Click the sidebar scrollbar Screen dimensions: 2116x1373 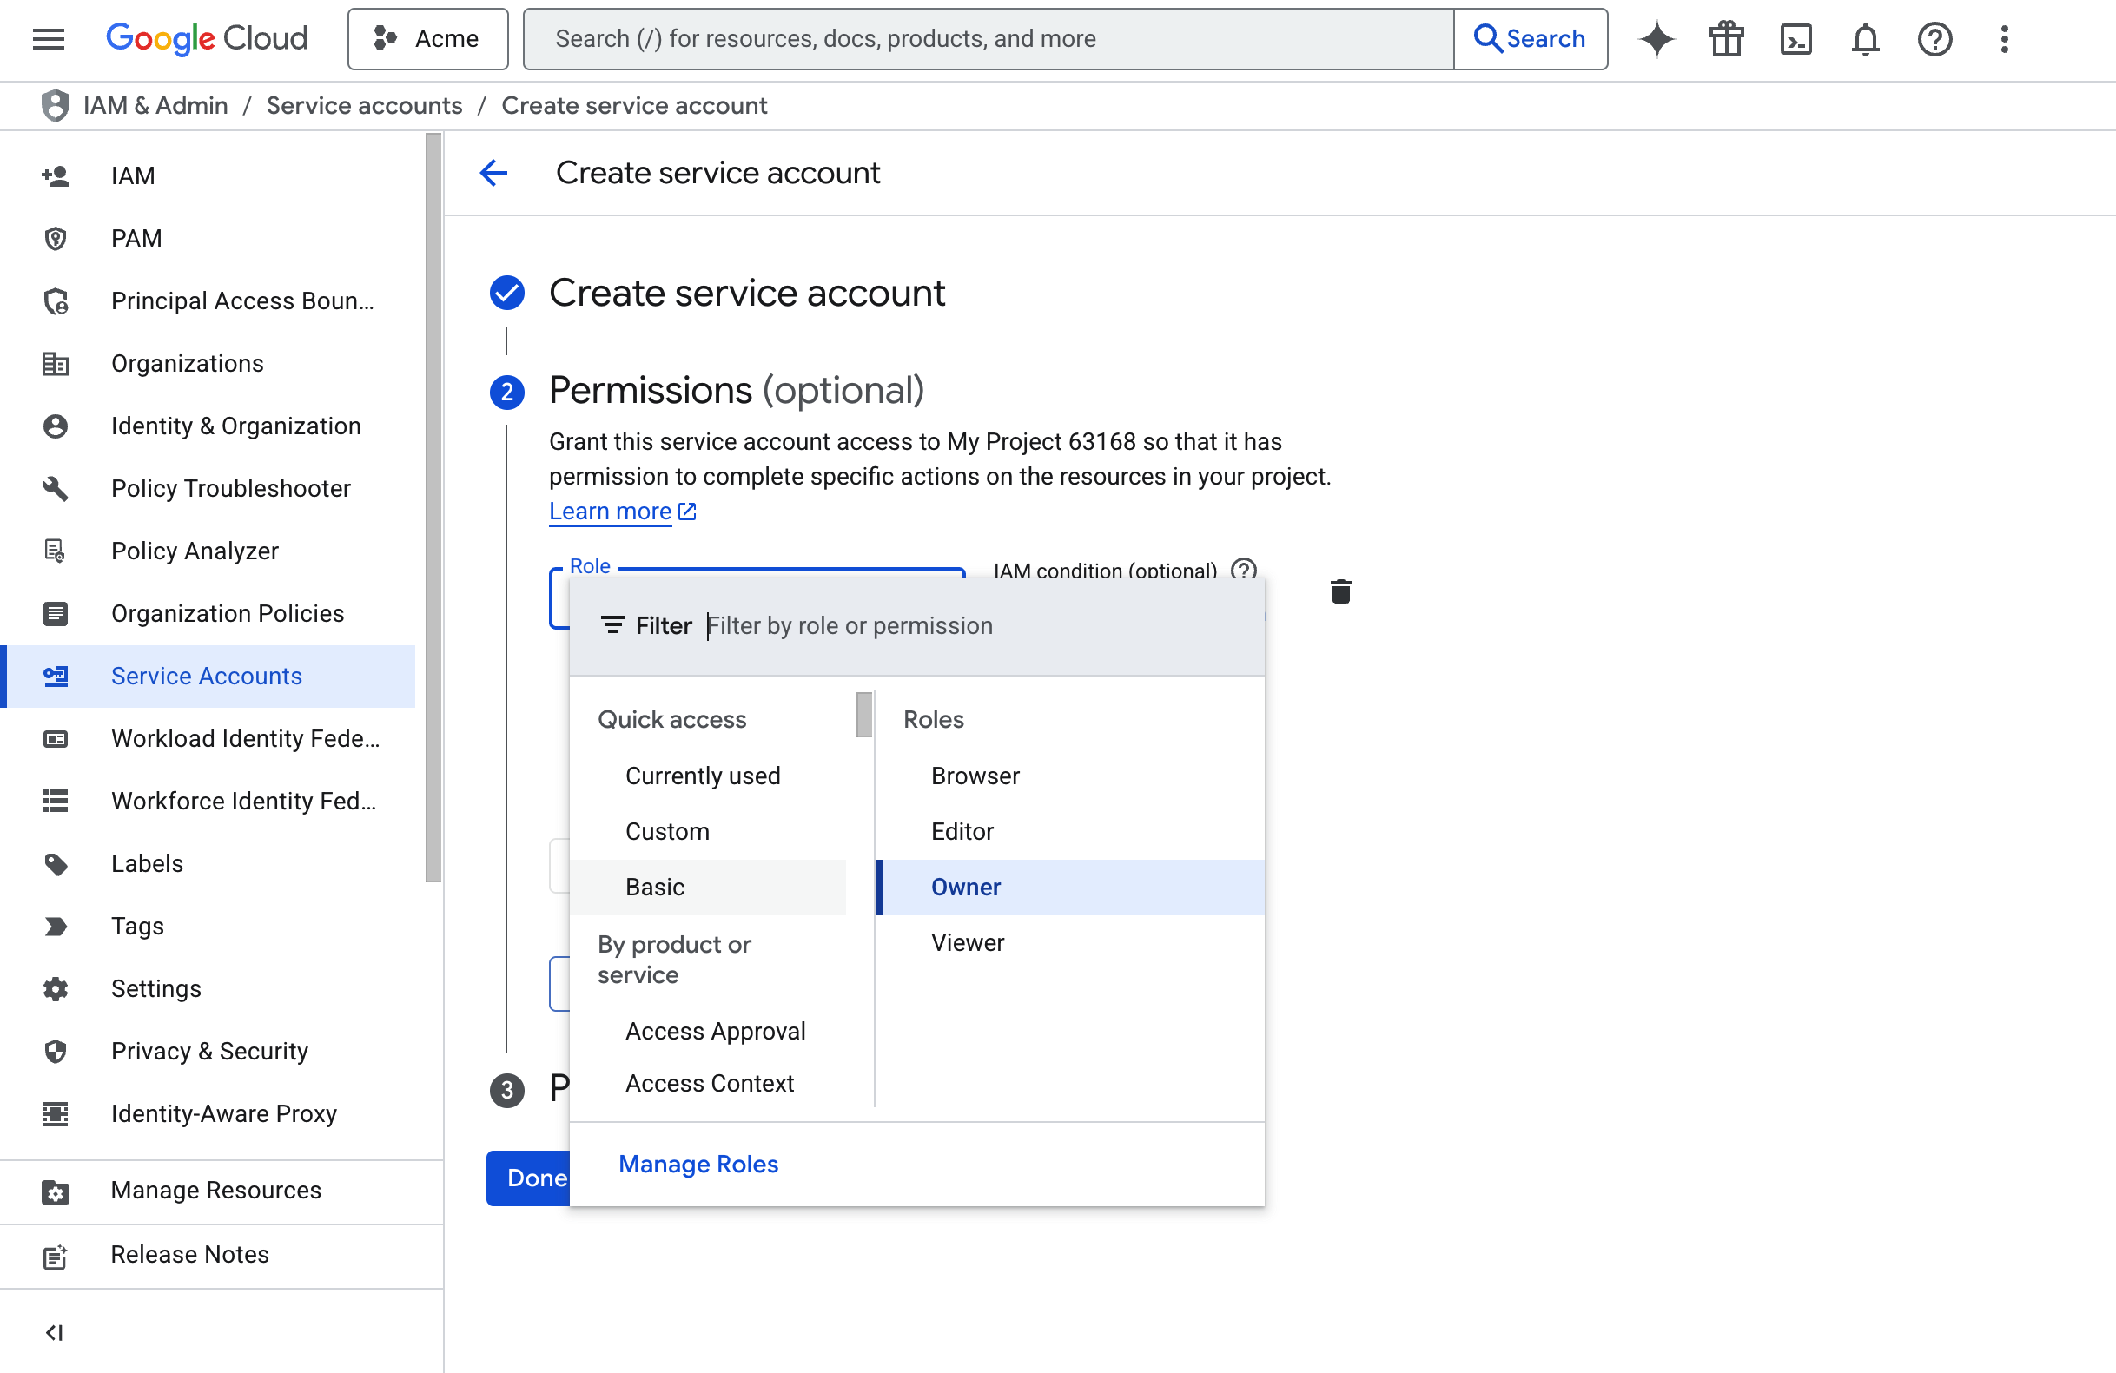point(433,506)
